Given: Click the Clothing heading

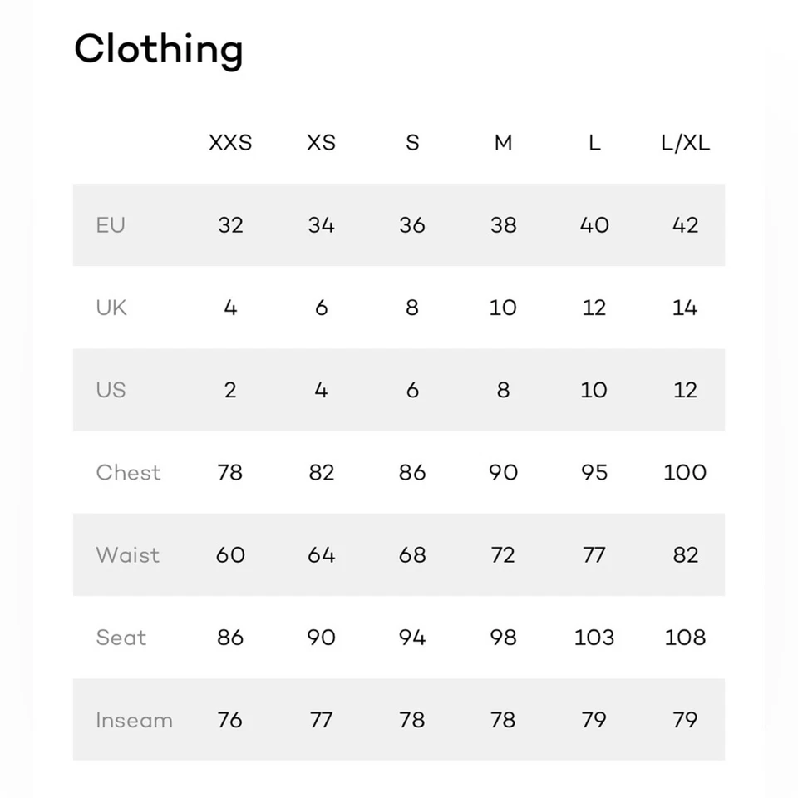Looking at the screenshot, I should coord(158,50).
